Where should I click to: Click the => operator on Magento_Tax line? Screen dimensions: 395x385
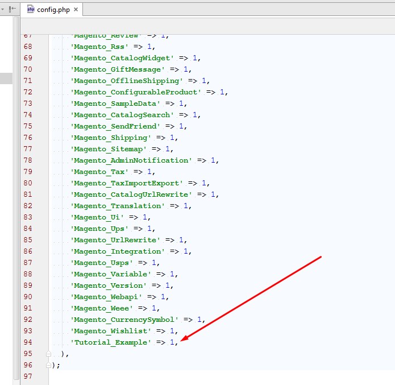[x=138, y=172]
